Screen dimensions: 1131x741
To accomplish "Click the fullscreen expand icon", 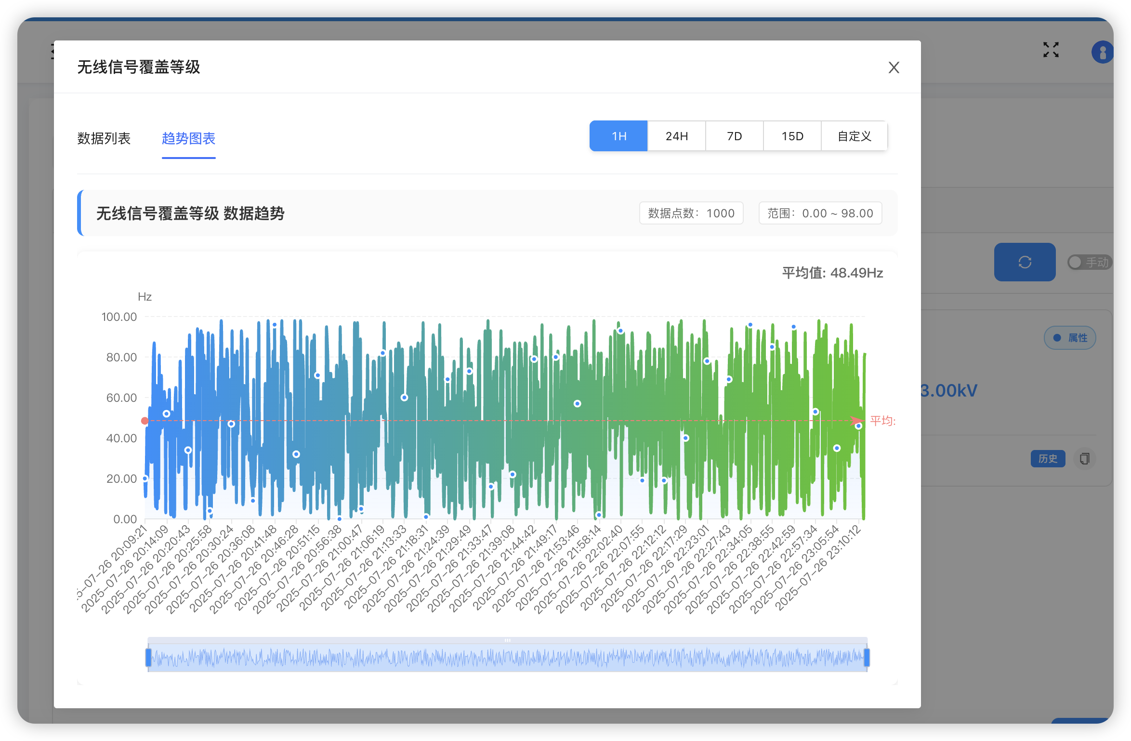I will pyautogui.click(x=1051, y=50).
